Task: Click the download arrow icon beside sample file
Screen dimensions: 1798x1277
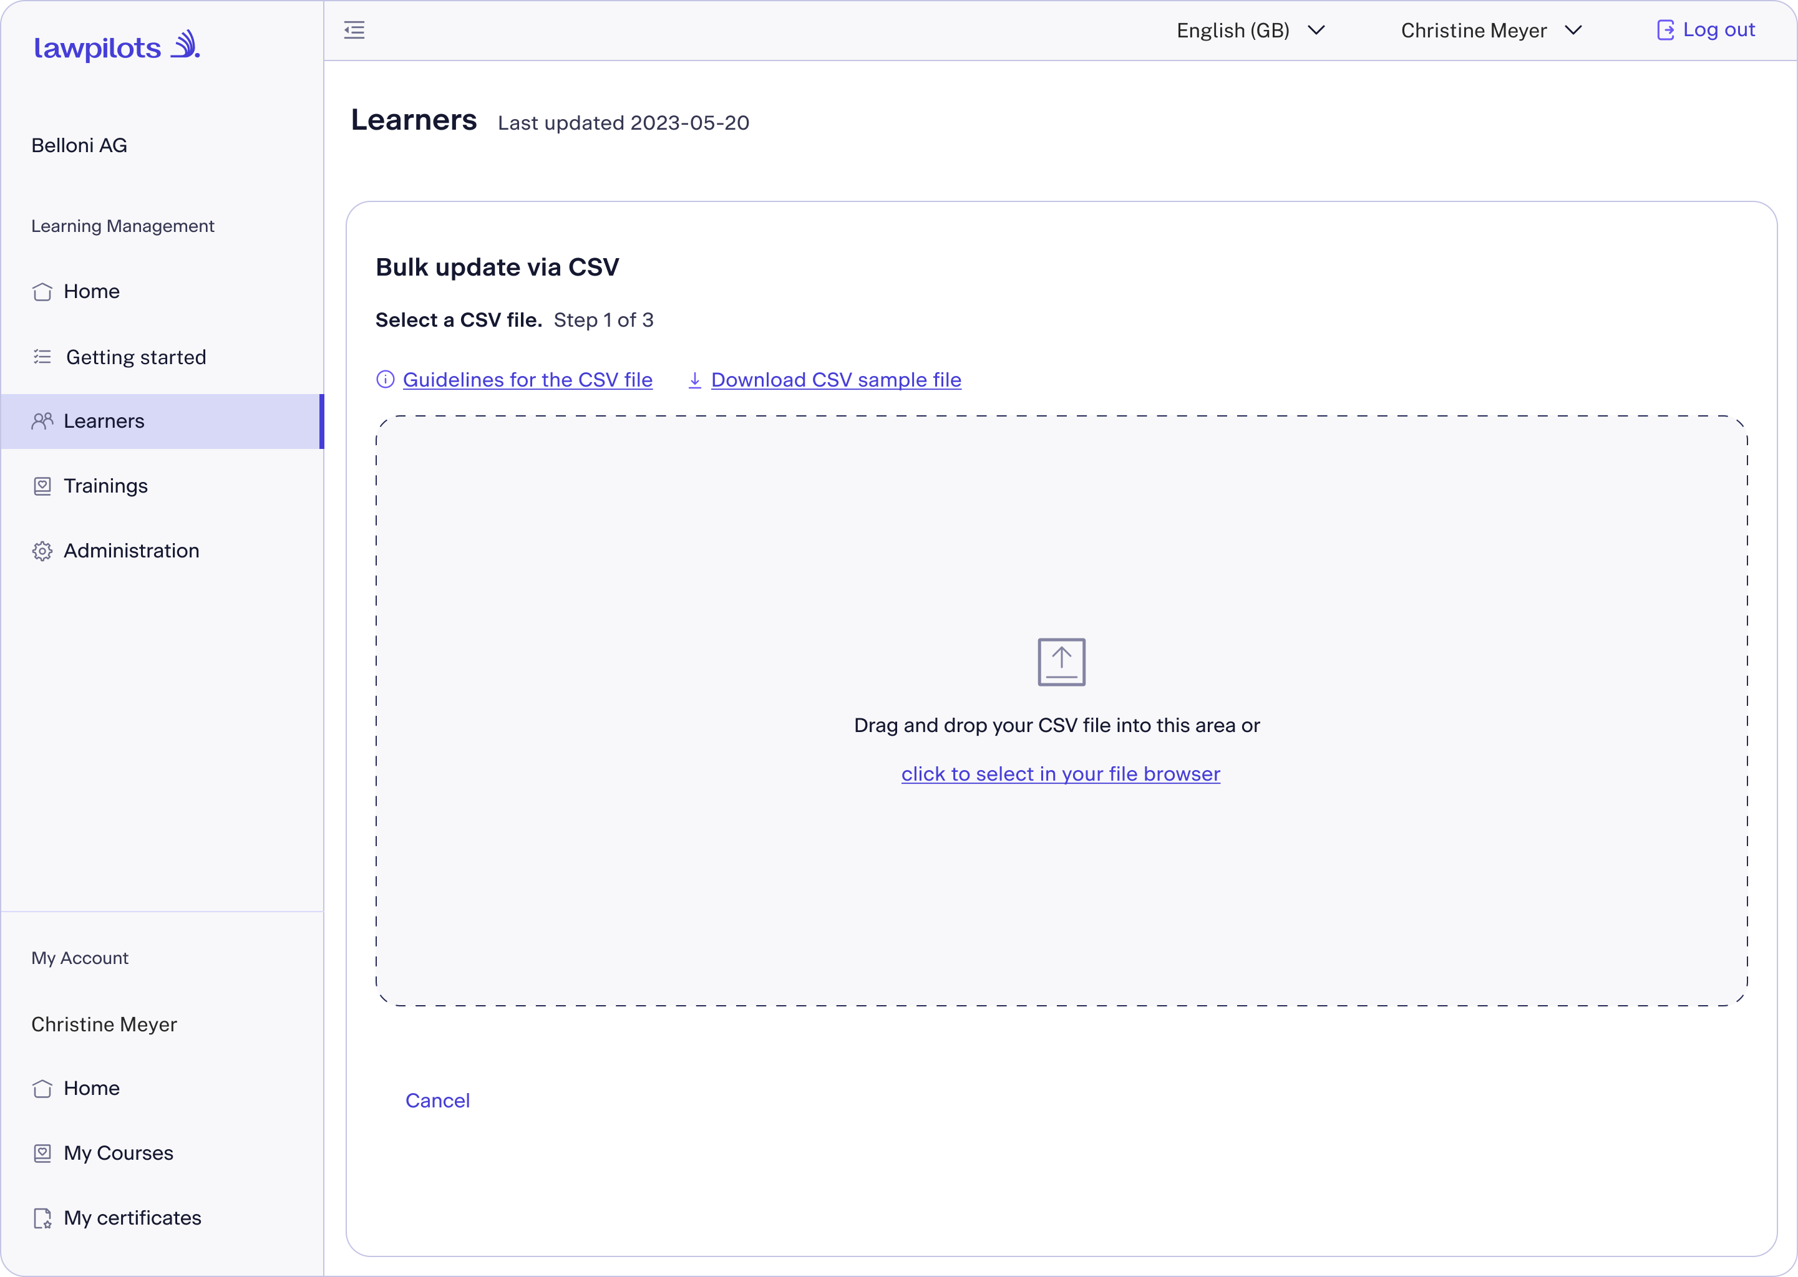Action: coord(695,380)
